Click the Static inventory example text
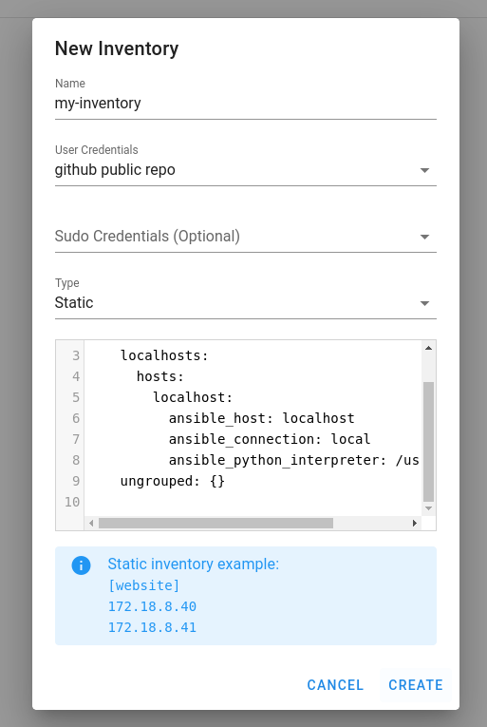Screen dimensions: 487x727 [x=194, y=564]
